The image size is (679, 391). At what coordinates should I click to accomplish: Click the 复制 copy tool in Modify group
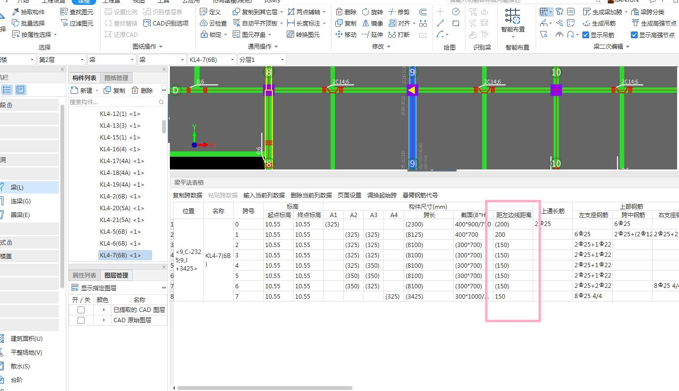click(x=346, y=23)
